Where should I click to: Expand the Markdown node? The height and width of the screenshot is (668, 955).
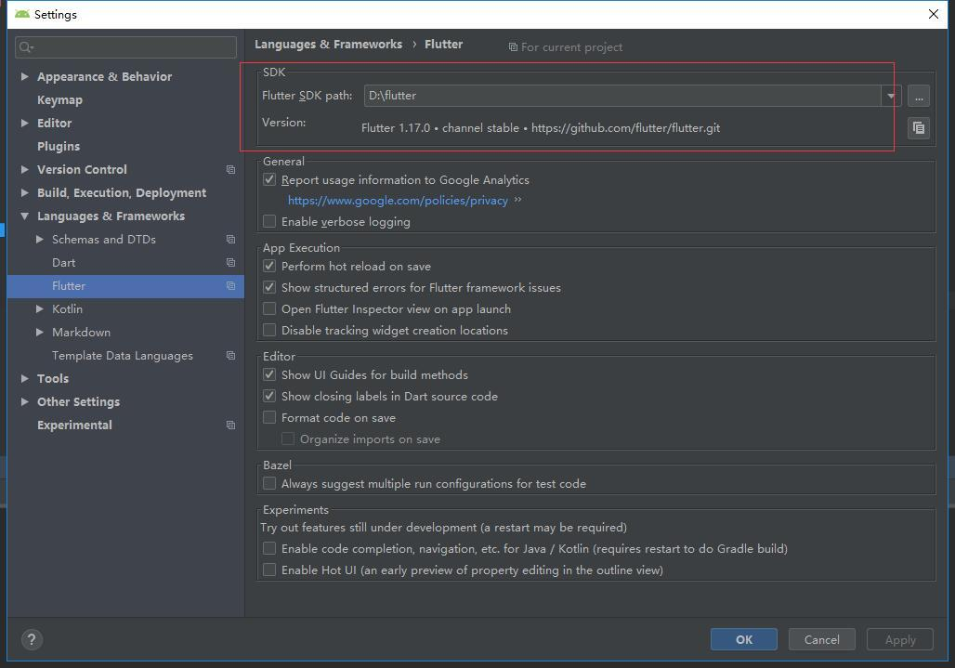pos(40,332)
